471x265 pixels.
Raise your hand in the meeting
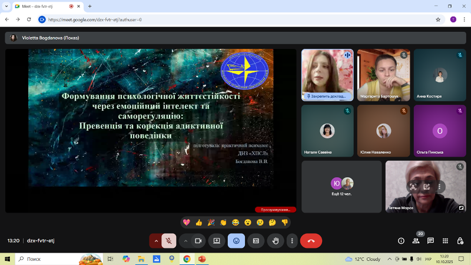275,241
